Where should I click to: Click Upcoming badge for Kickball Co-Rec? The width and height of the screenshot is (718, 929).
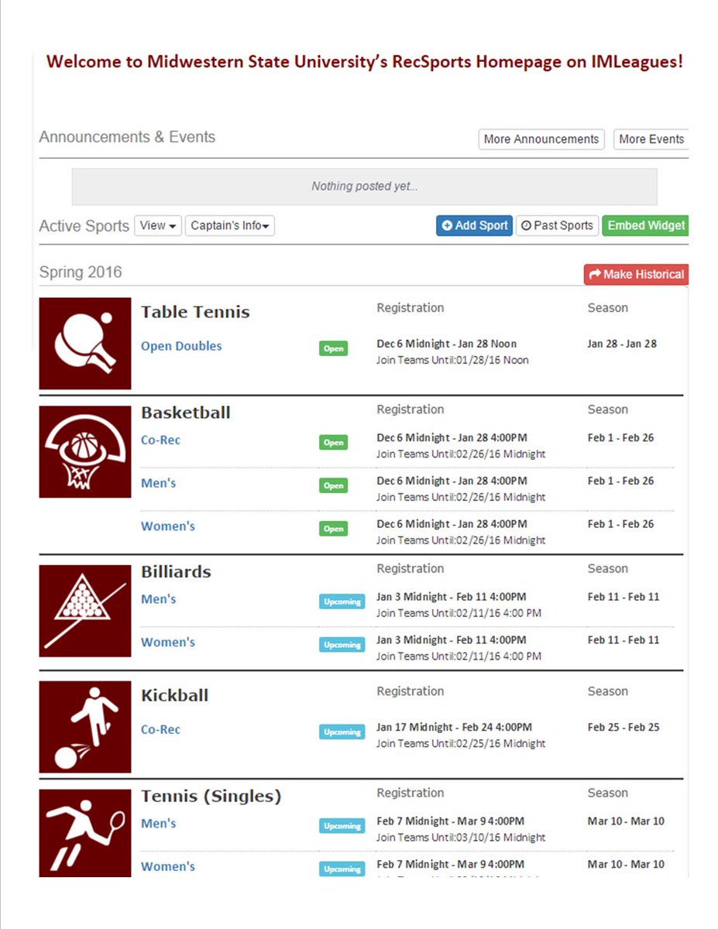click(x=342, y=732)
